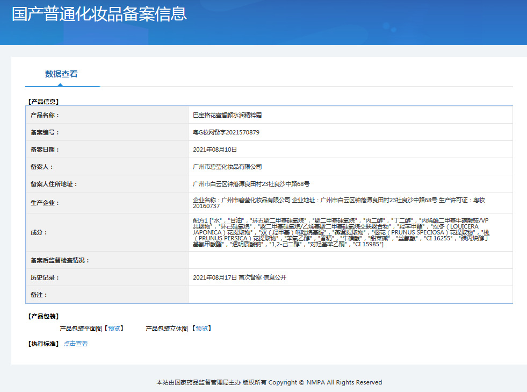527x392 pixels.
Task: Open the 数据查看 tab
Action: (61, 74)
